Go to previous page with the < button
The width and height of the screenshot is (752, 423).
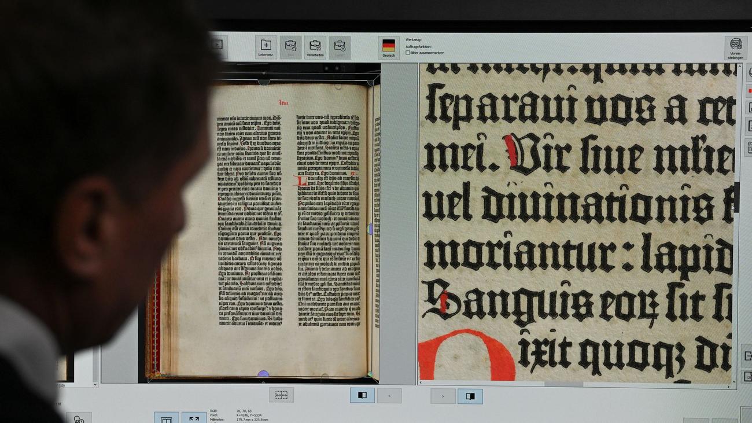(x=389, y=395)
